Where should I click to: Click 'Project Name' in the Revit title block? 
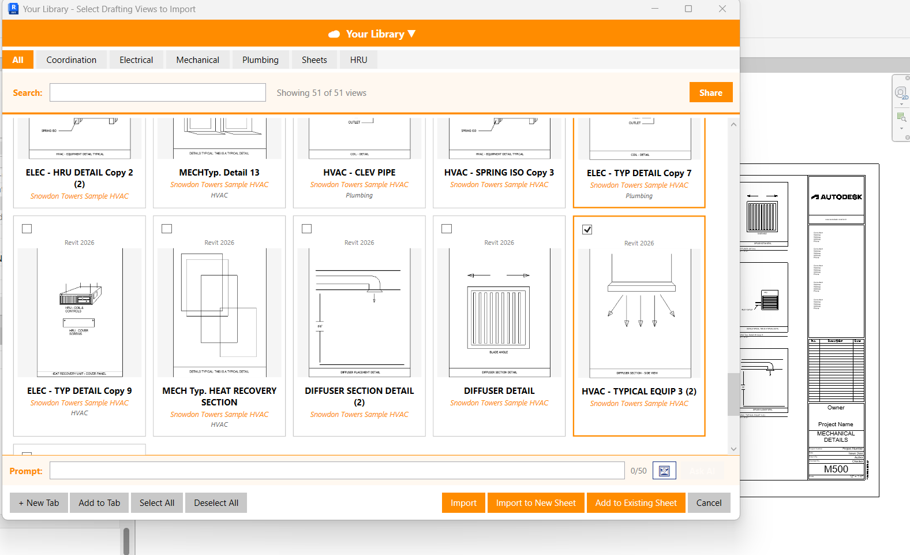(836, 424)
